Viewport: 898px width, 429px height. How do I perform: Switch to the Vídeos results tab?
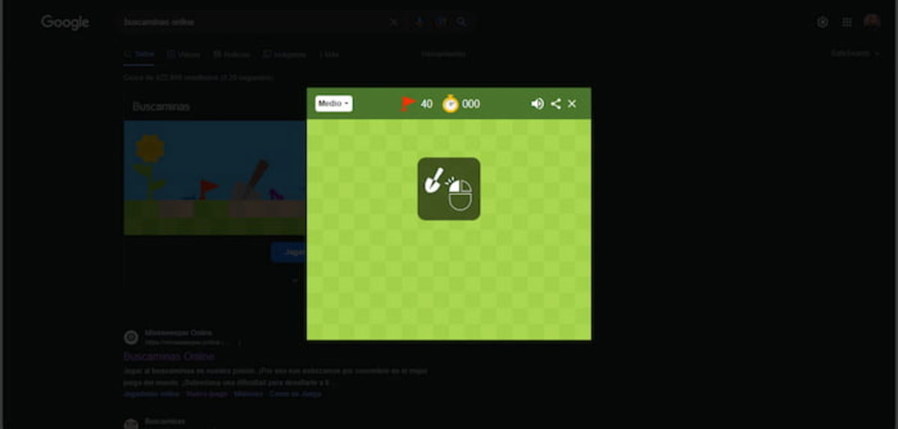(x=184, y=54)
